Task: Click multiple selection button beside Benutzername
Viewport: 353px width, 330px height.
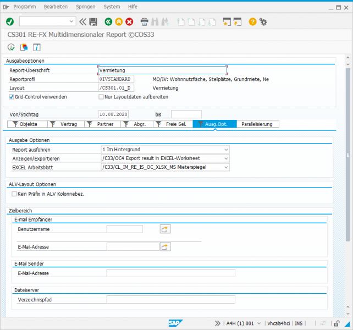Action: [164, 229]
